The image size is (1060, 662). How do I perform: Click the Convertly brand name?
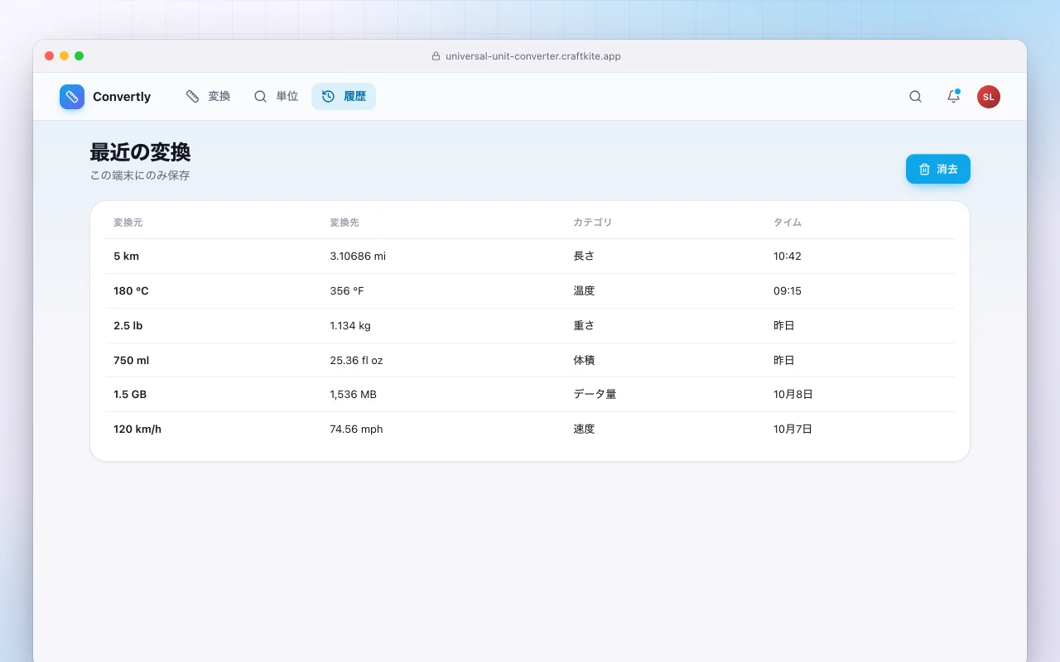pos(122,97)
